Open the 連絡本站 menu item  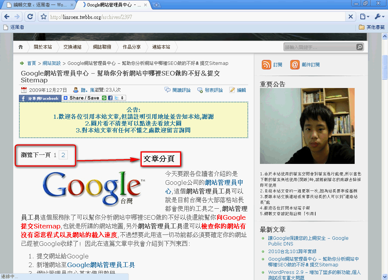click(161, 47)
